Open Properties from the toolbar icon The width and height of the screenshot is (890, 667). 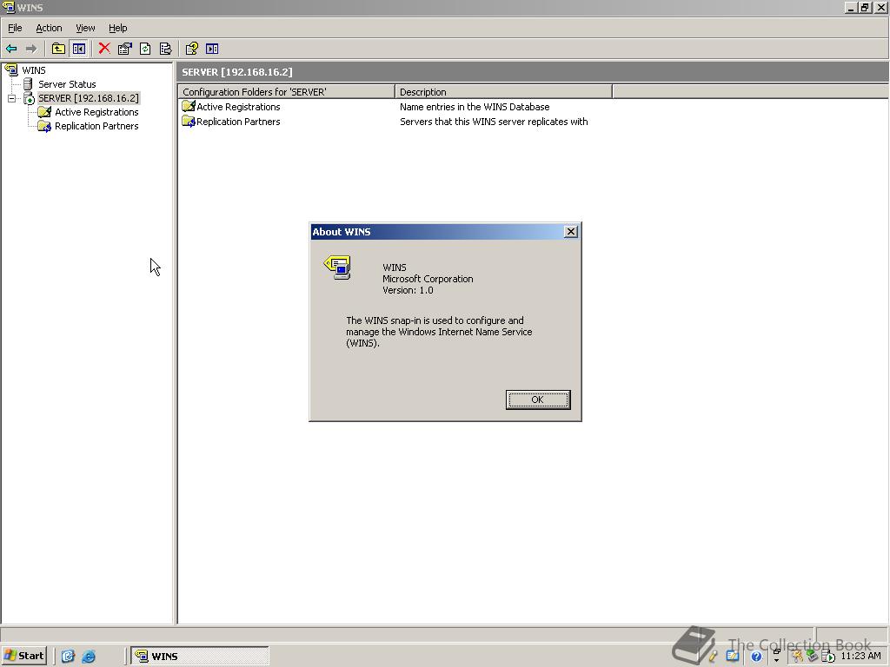[x=124, y=49]
